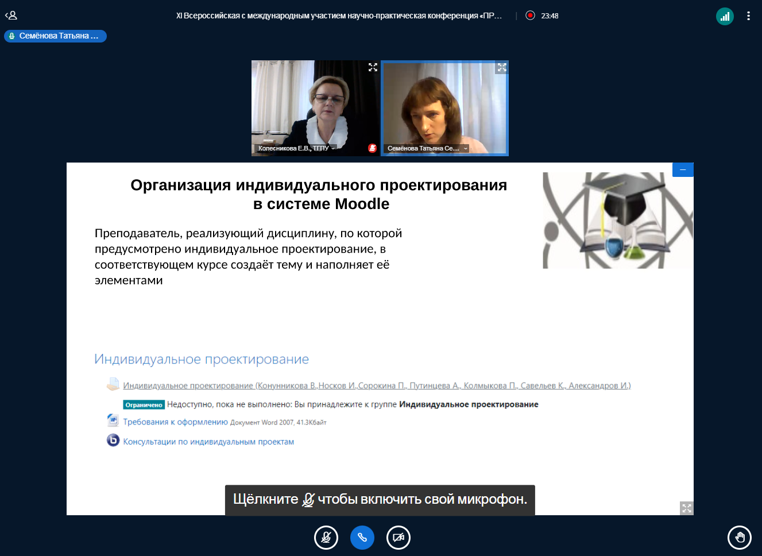Raise your hand

point(740,538)
